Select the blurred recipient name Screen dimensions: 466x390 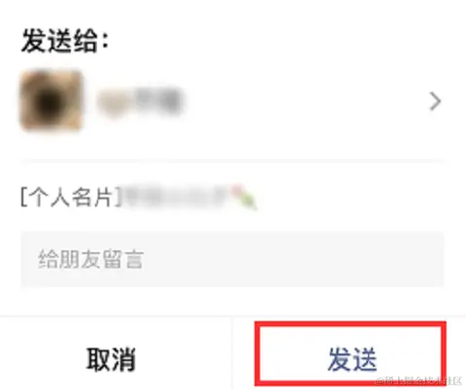(140, 101)
